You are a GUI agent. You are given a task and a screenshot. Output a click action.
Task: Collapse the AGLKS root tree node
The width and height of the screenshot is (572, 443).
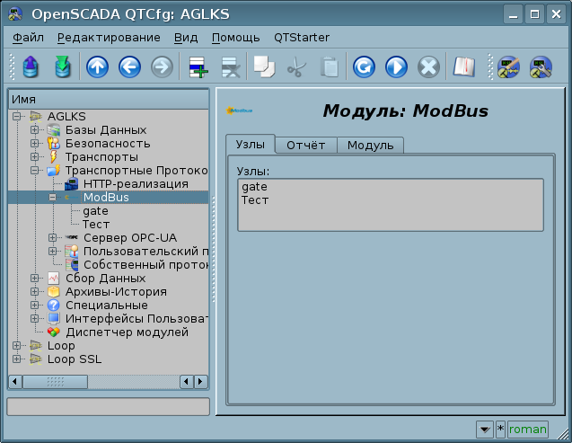[x=17, y=117]
